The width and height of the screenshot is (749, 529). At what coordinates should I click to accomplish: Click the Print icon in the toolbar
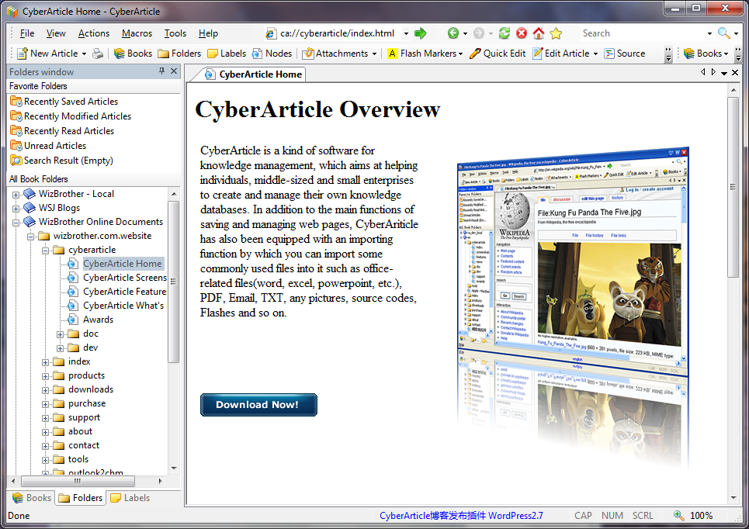click(98, 54)
